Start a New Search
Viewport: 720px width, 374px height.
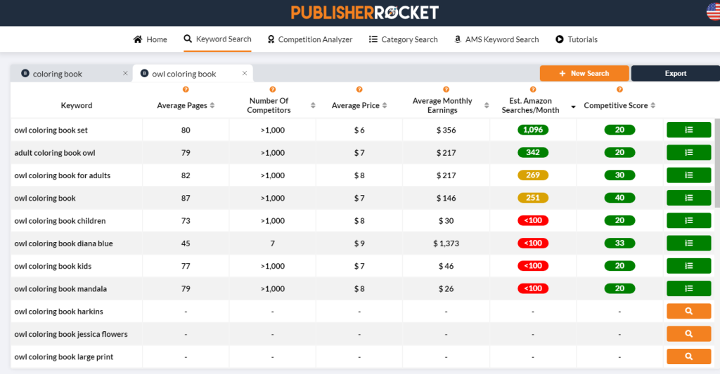(x=584, y=74)
